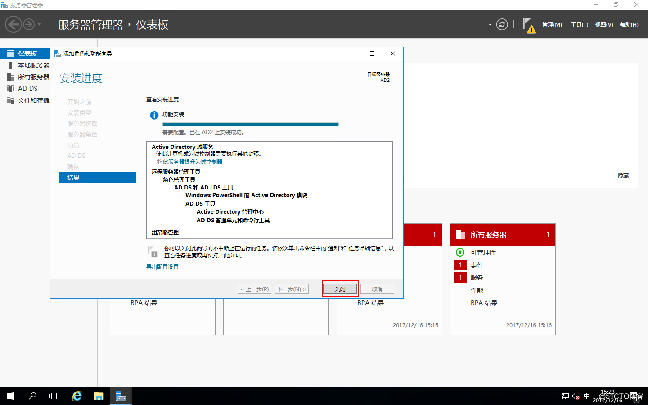Open 可管理性 in 所有服务器 tile
Screen dimensions: 648x405
click(483, 252)
